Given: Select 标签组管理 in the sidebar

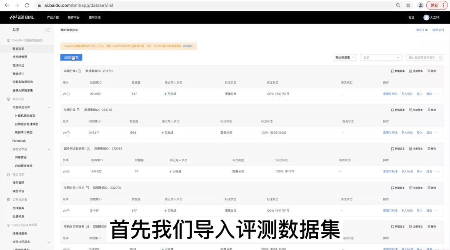Looking at the screenshot, I should click(x=20, y=57).
